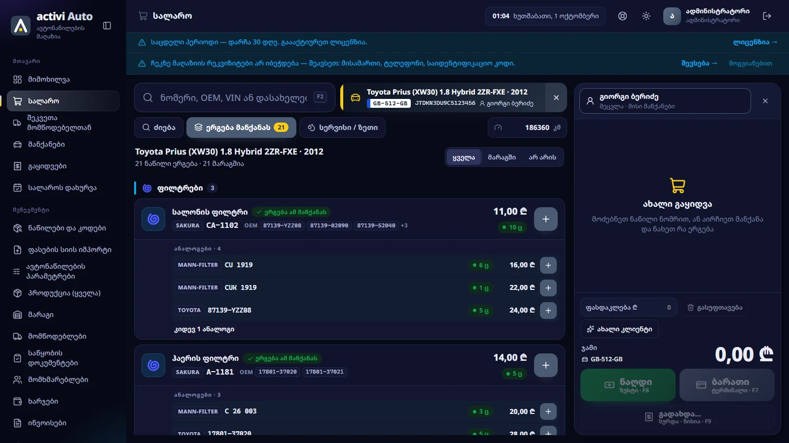The width and height of the screenshot is (789, 443).
Task: Collapse the sidebar panel toggle icon
Action: [x=107, y=26]
